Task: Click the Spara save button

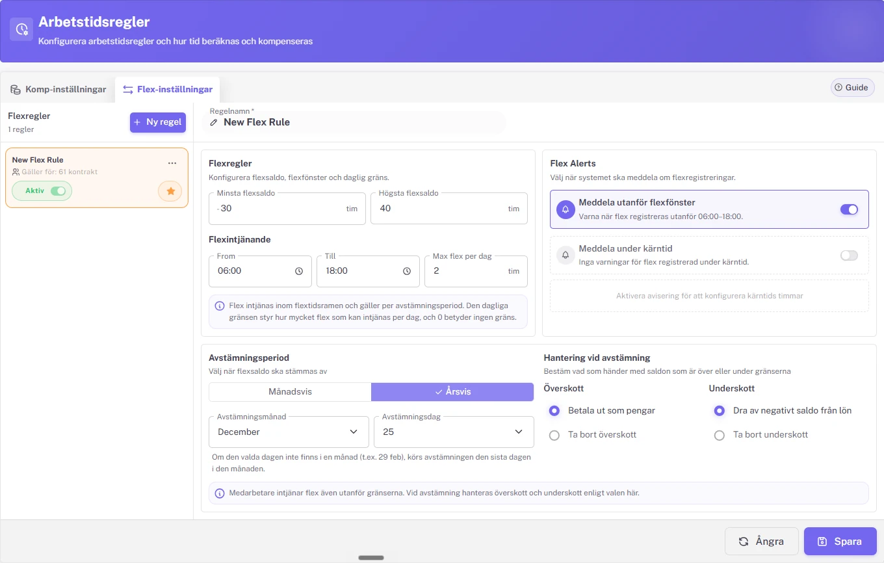Action: (x=840, y=541)
